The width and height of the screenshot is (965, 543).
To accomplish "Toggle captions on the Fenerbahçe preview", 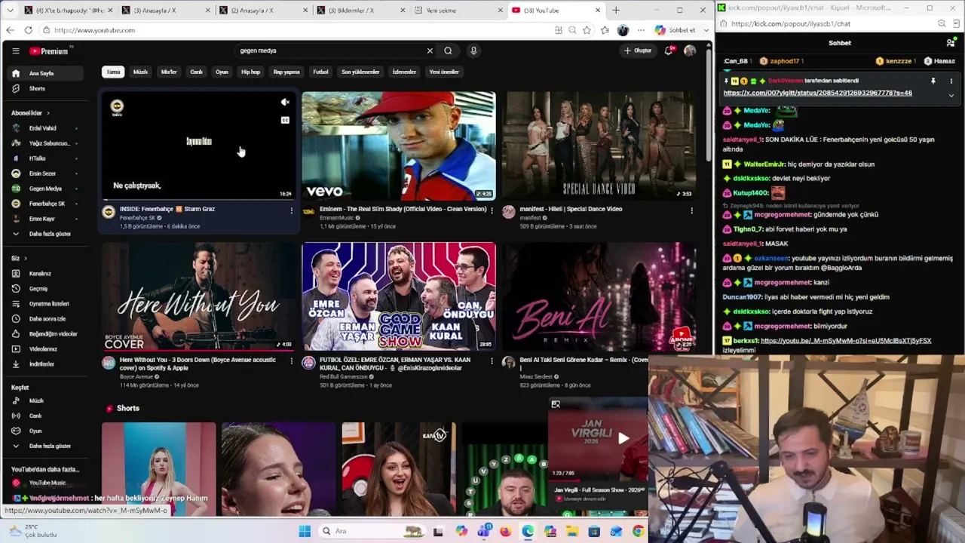I will (x=285, y=120).
